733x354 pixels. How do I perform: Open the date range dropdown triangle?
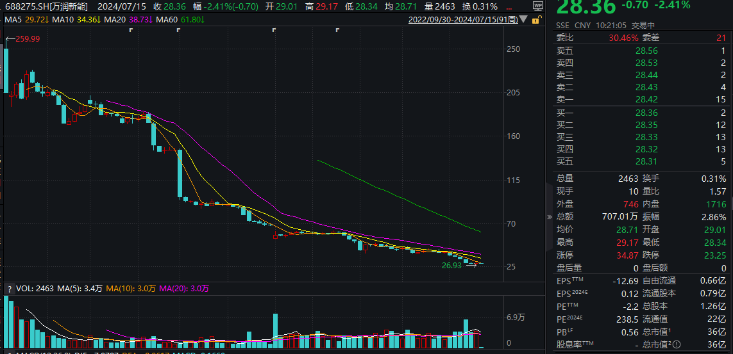tap(523, 20)
